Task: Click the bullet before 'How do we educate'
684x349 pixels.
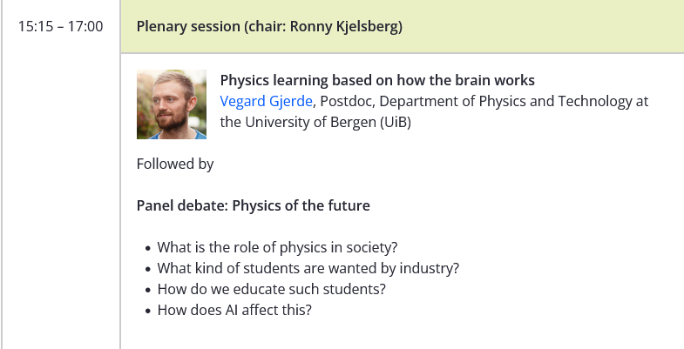Action: [148, 290]
